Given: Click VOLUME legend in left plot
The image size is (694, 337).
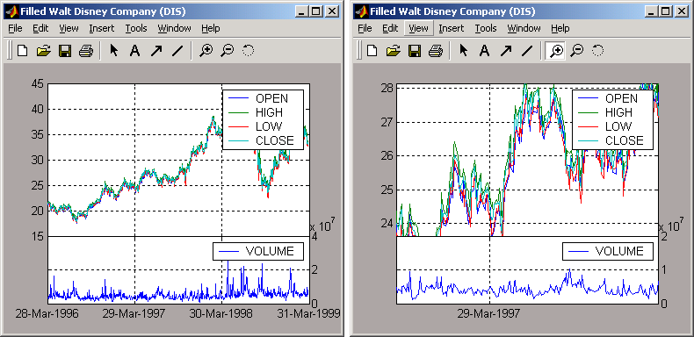Looking at the screenshot, I should 258,251.
